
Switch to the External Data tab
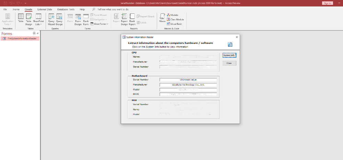[x=45, y=9]
